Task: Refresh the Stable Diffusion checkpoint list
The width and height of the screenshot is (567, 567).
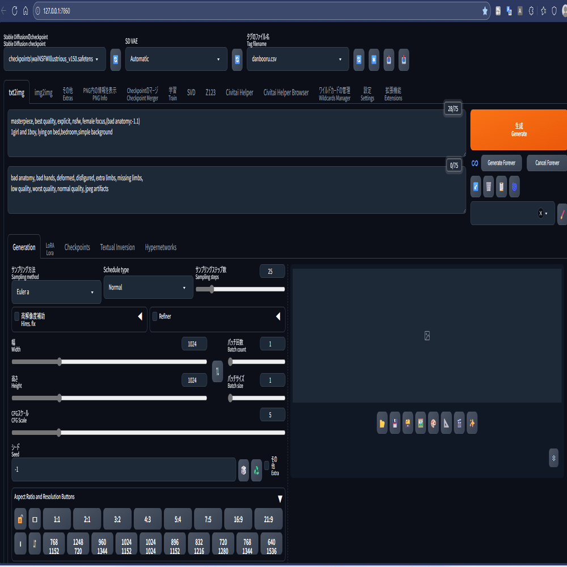Action: point(115,60)
